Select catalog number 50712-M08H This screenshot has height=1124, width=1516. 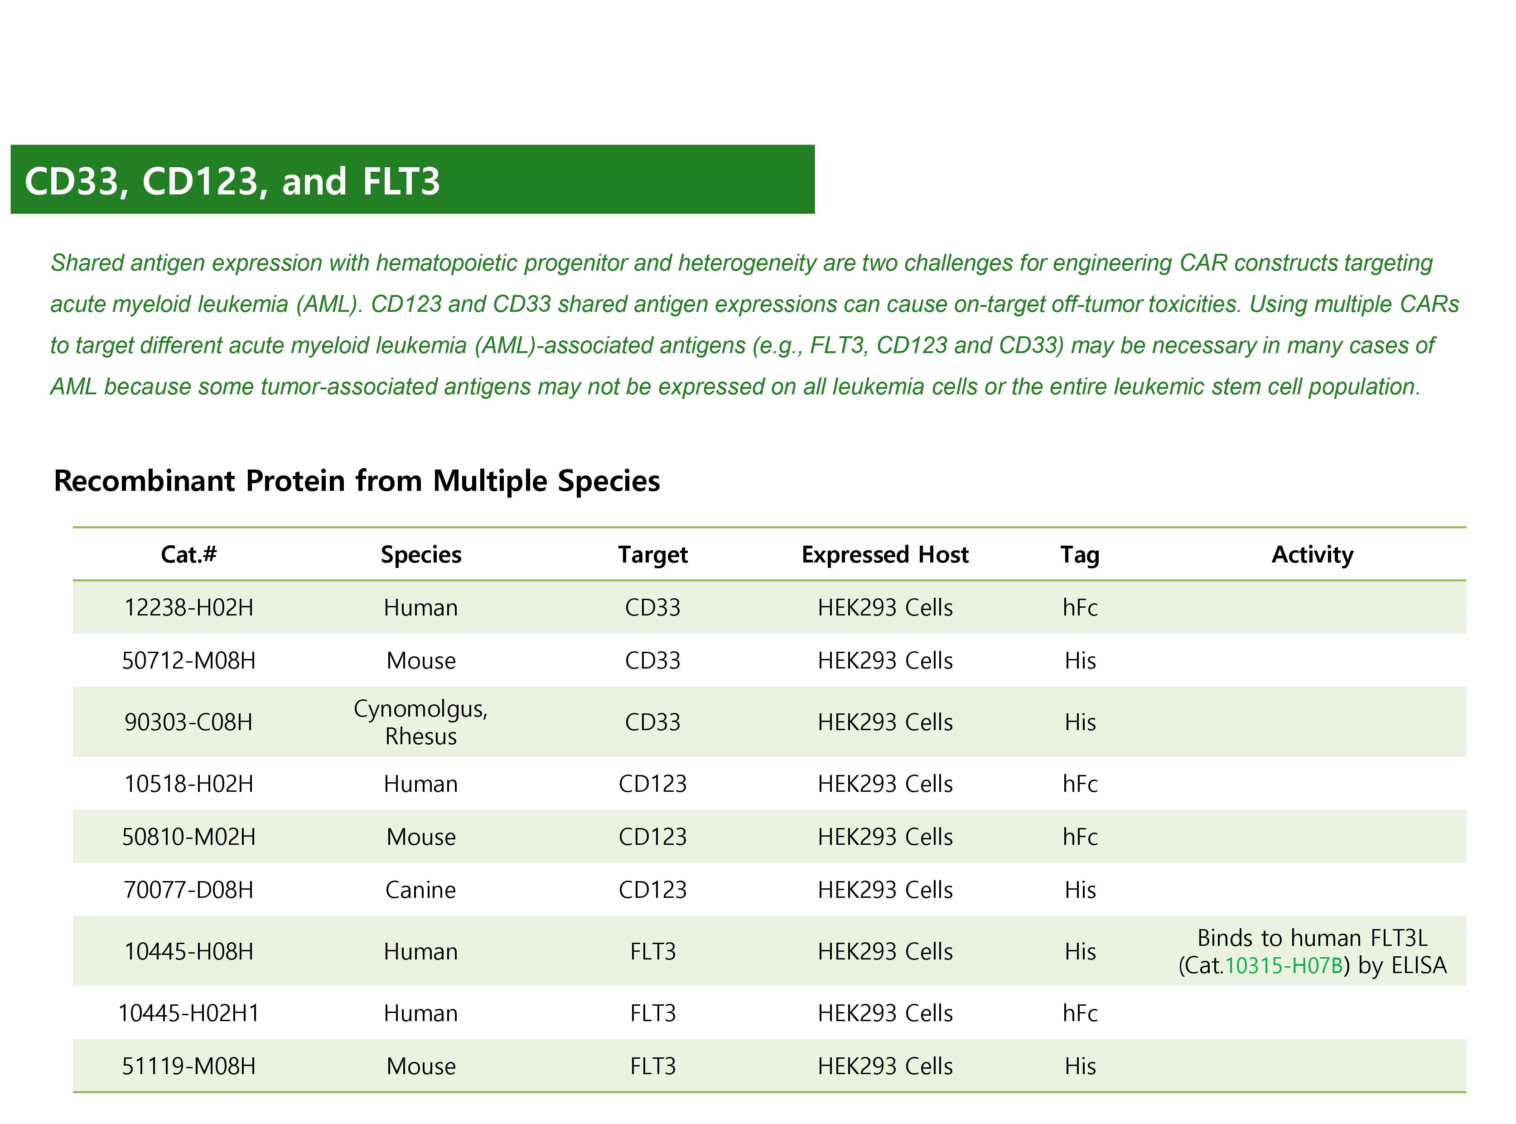pos(188,661)
